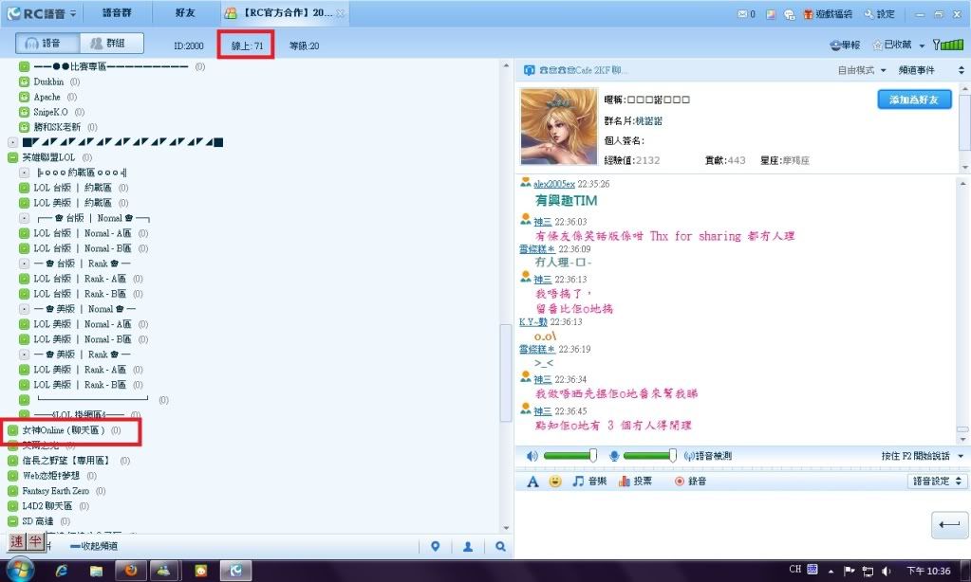Click the user icon in channel footer
Image resolution: width=971 pixels, height=582 pixels.
click(468, 547)
